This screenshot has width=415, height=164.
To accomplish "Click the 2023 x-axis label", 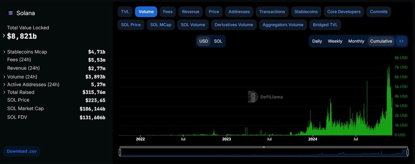I will click(226, 139).
